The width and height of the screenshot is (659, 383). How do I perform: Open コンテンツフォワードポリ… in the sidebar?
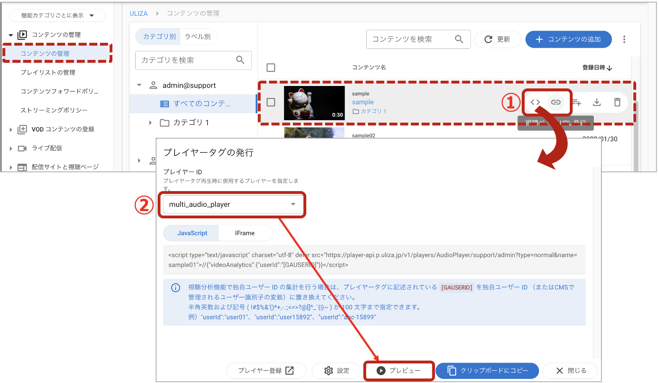[59, 91]
